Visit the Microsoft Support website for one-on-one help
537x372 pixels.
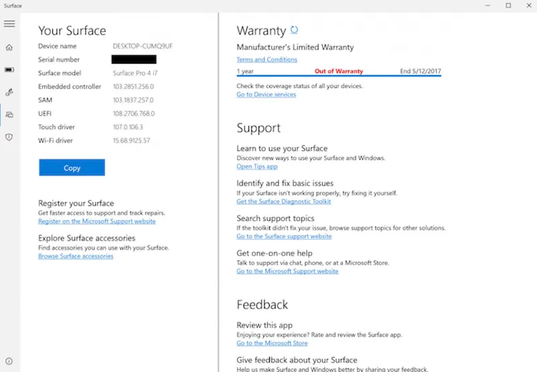pos(287,271)
